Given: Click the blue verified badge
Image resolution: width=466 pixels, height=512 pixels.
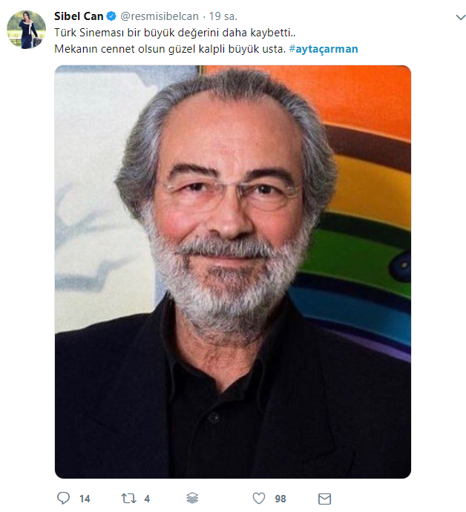Looking at the screenshot, I should coord(111,16).
